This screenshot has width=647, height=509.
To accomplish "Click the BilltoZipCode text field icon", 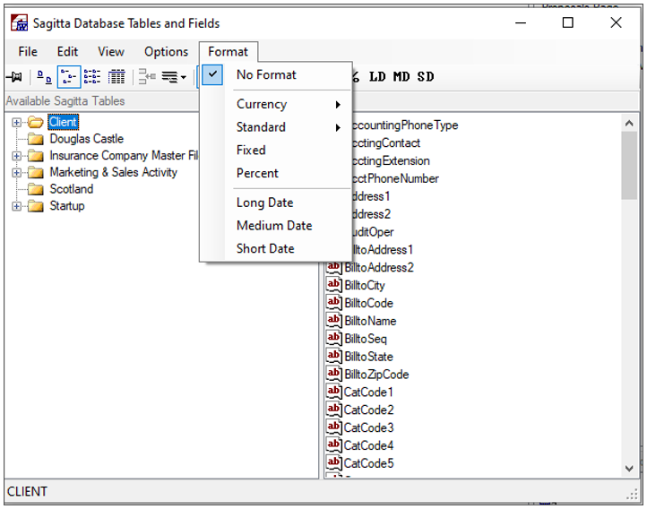I will [x=333, y=374].
